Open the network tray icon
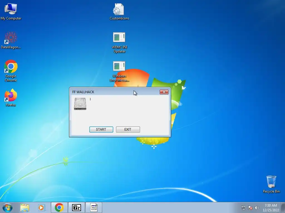 tap(243, 208)
